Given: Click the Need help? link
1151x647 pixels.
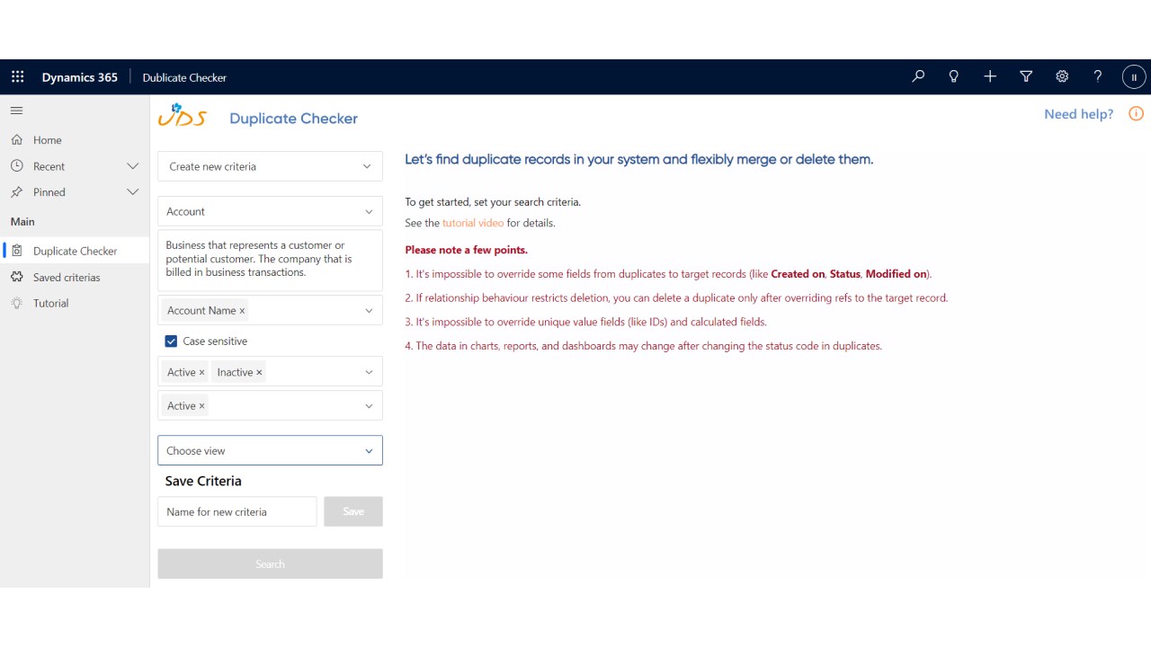Looking at the screenshot, I should (x=1078, y=114).
